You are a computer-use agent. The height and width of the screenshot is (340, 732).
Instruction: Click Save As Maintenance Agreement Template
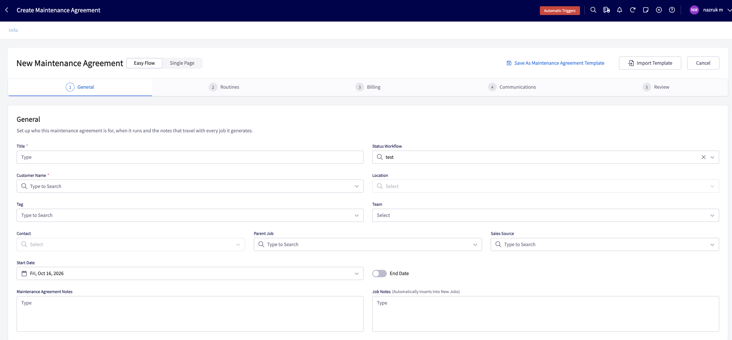pyautogui.click(x=555, y=63)
